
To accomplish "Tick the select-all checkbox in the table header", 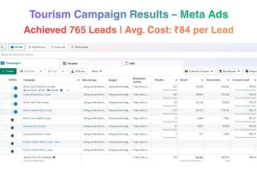I will 3,80.
